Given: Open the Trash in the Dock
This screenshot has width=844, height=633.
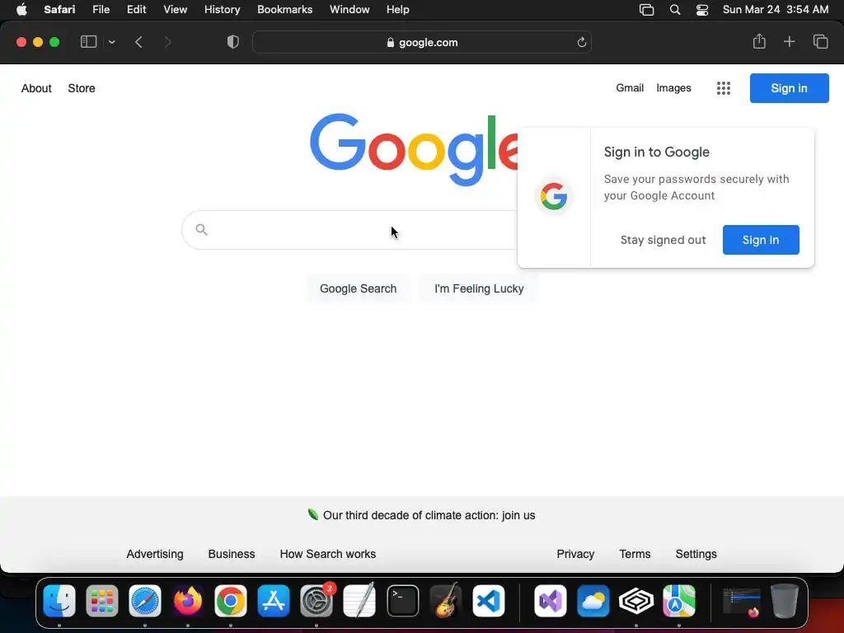Looking at the screenshot, I should click(x=785, y=601).
